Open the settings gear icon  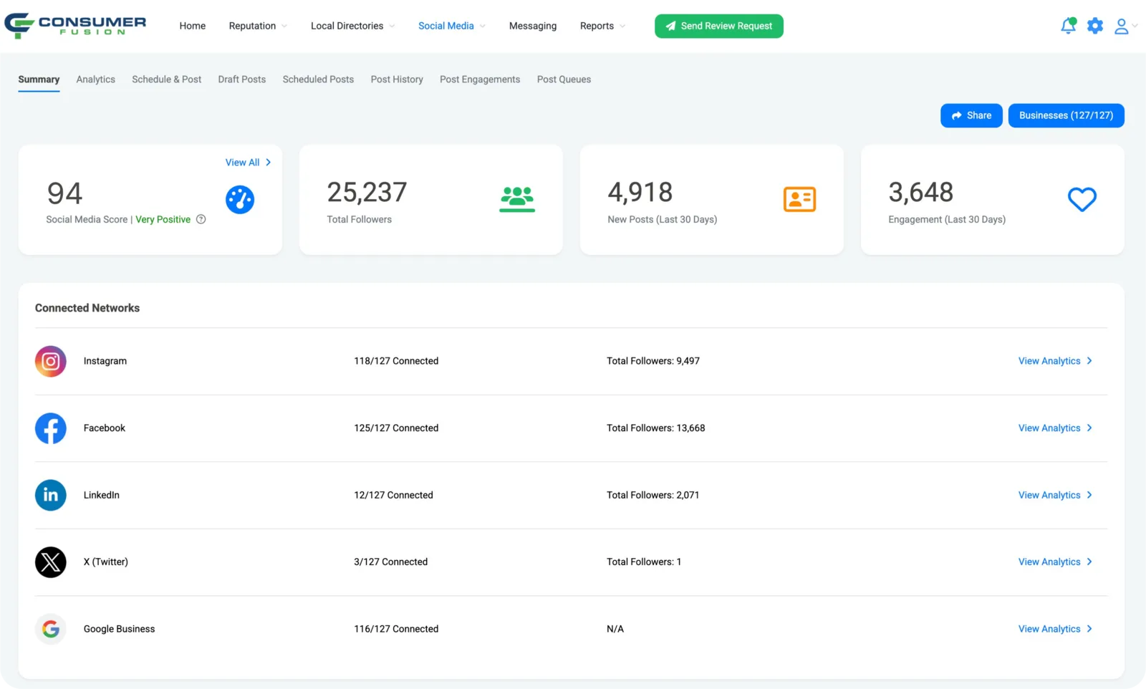coord(1095,26)
